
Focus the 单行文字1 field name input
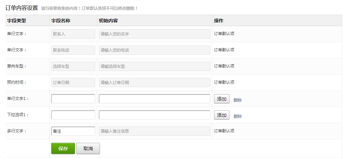click(x=73, y=99)
